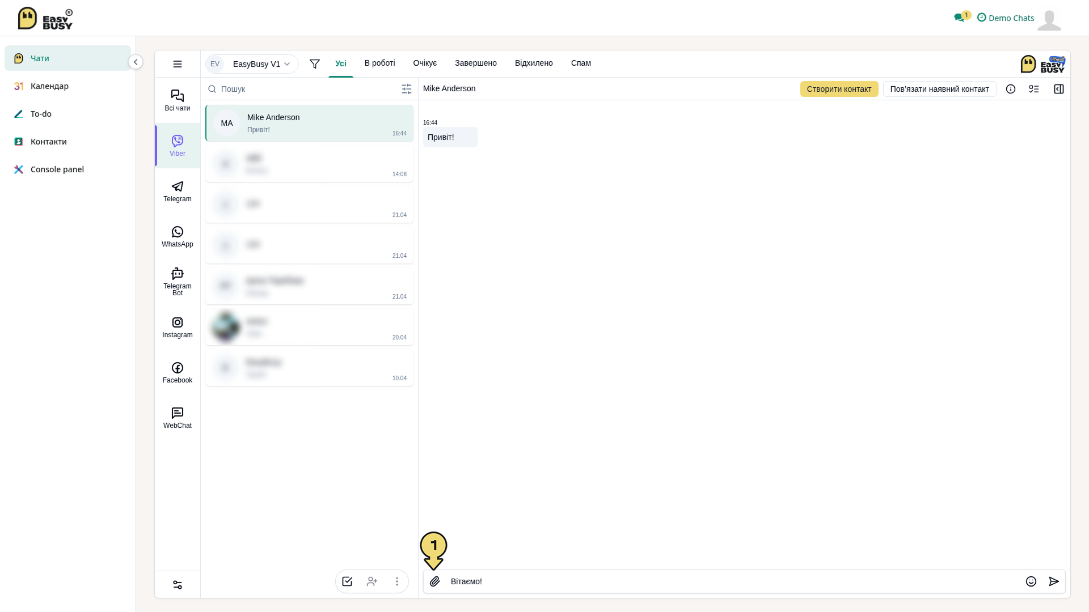This screenshot has height=612, width=1089.
Task: Open the Viber channel chats
Action: [x=178, y=146]
